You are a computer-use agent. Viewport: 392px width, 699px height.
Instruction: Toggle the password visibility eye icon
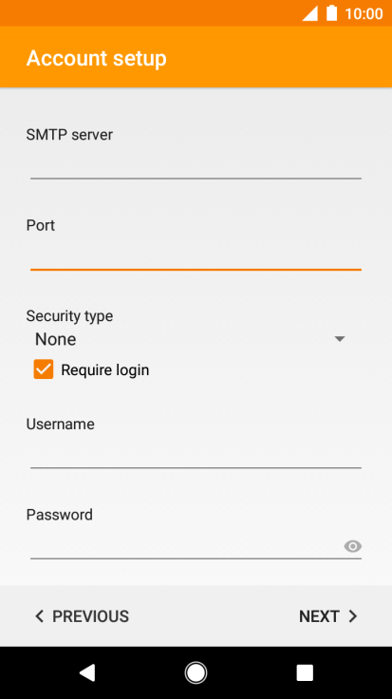click(x=352, y=546)
